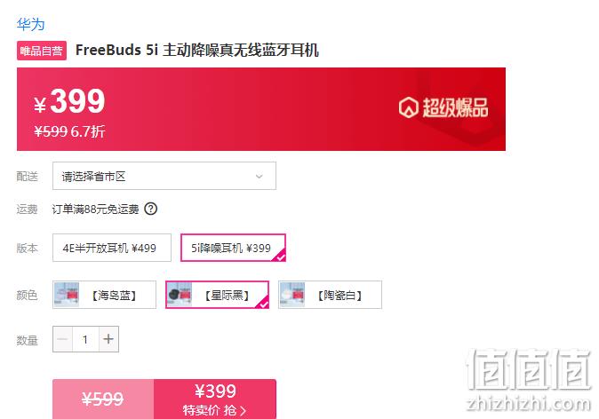
Task: Click the shipping fee help question-mark icon
Action: tap(150, 209)
